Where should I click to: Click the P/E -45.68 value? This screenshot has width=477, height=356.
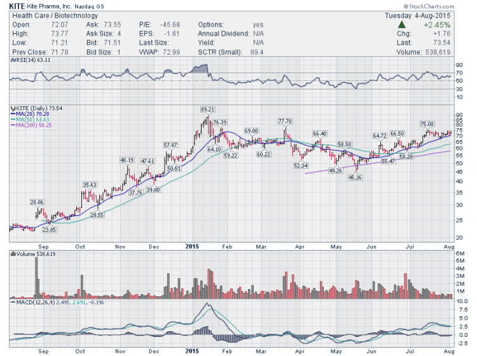coord(170,25)
